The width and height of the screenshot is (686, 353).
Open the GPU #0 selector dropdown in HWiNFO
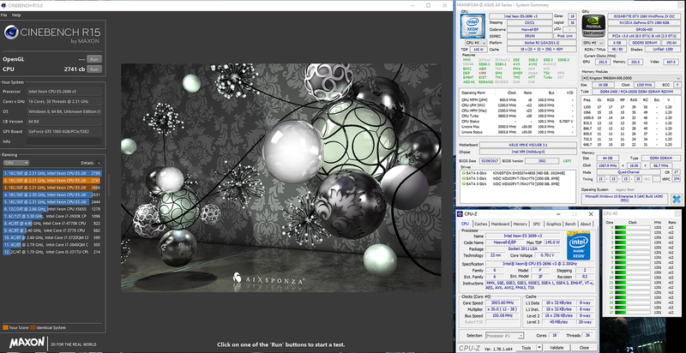[593, 43]
